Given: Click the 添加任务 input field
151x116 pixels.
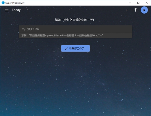Looking at the screenshot, I should pos(75,29).
